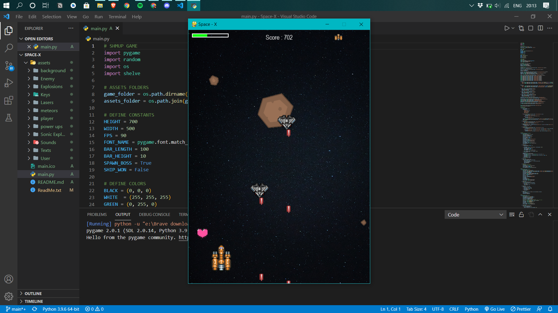Screen dimensions: 558x313
Task: Switch to the DEBUG CONSOLE tab
Action: click(154, 214)
